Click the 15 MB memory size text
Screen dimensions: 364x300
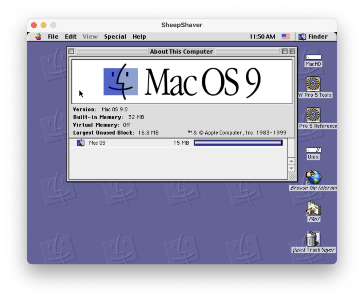pos(181,143)
